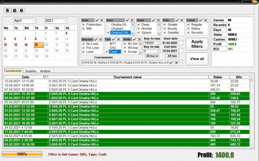Click the Game list down arrow
The width and height of the screenshot is (259, 161).
click(x=132, y=34)
